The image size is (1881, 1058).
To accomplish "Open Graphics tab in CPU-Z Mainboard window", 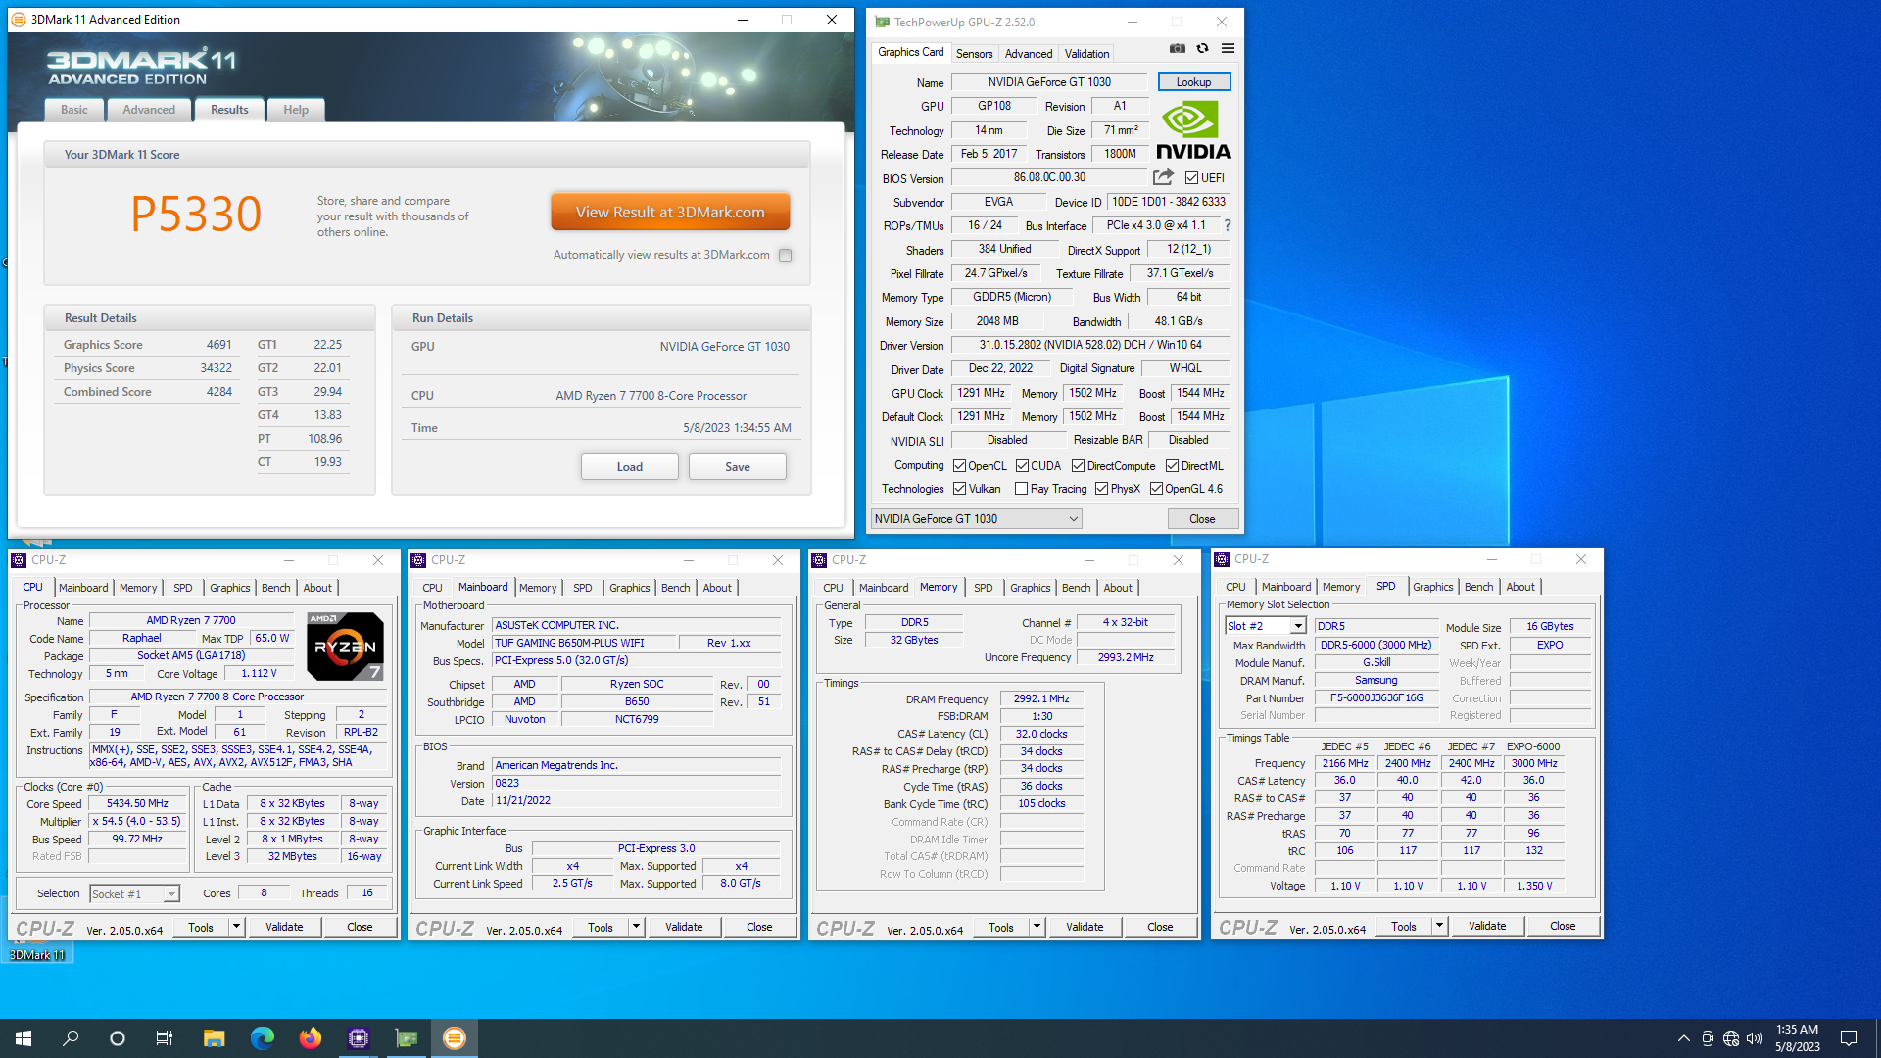I will click(629, 588).
